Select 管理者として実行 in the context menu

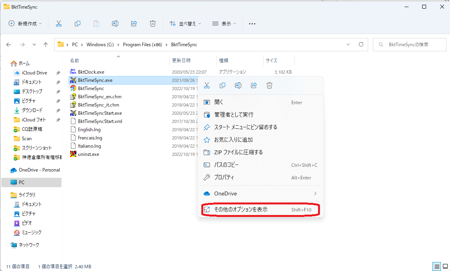pyautogui.click(x=260, y=114)
